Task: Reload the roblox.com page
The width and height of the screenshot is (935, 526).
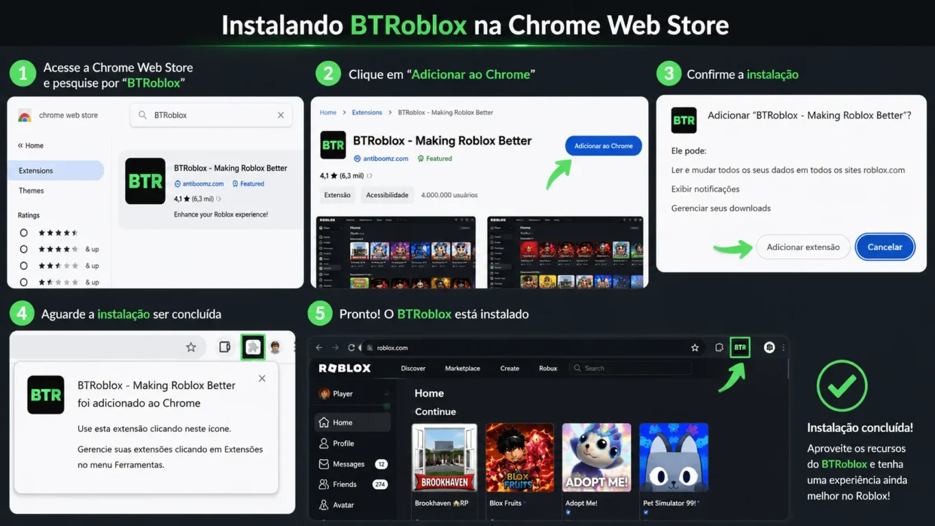Action: [351, 348]
